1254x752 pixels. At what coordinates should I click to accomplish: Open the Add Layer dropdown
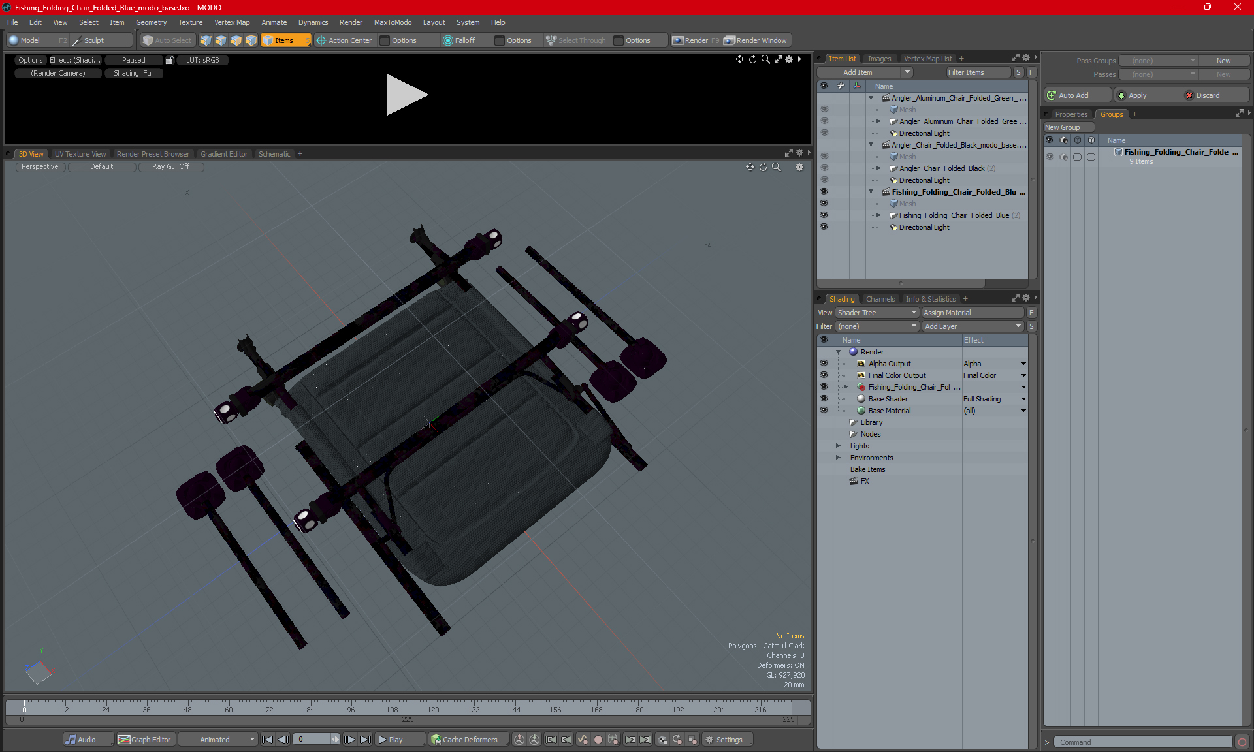[x=973, y=326]
